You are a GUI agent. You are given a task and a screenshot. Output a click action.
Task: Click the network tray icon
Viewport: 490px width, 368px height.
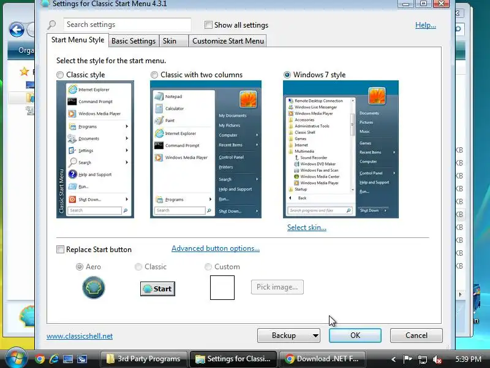[x=423, y=359]
